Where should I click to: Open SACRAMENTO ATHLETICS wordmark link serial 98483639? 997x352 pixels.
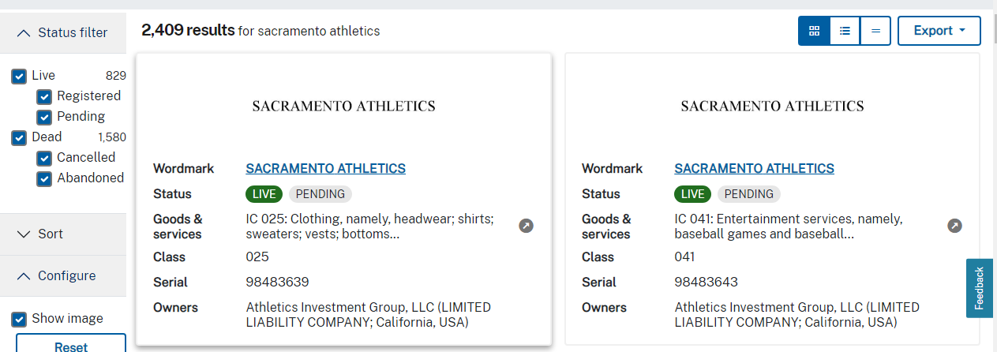click(325, 168)
